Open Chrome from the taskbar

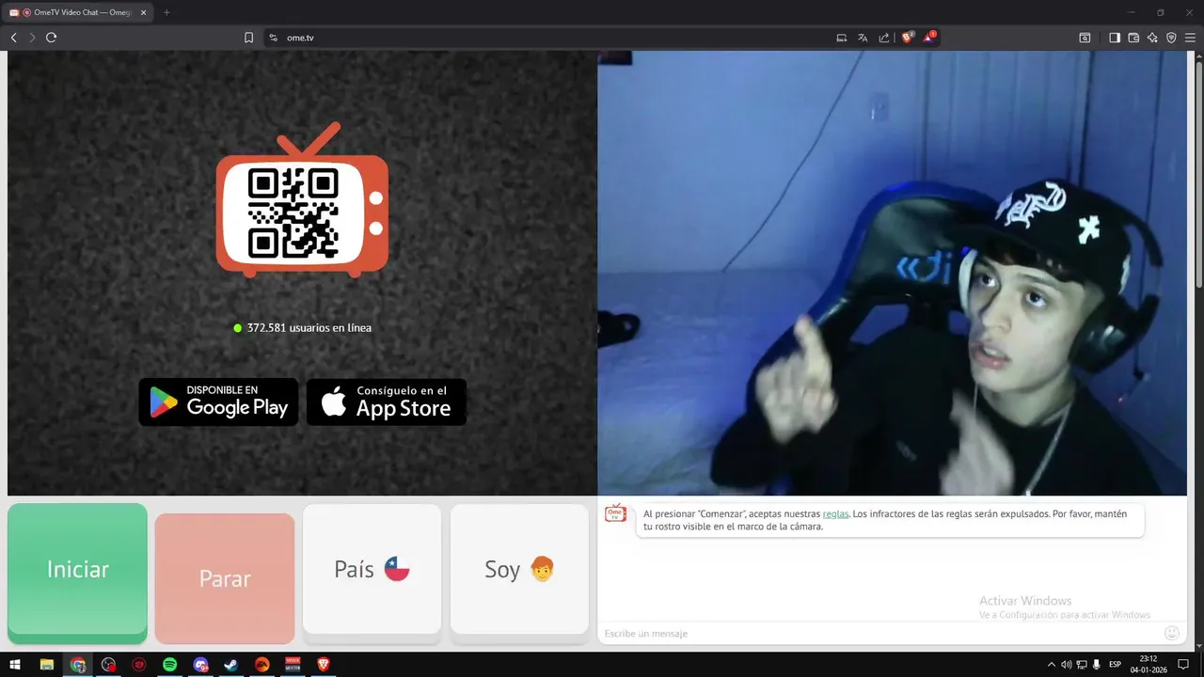(78, 665)
